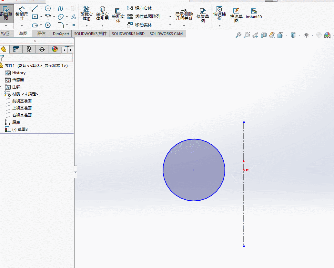Viewport: 334px width, 268px height.
Task: Select the Point sketch tool
Action: pyautogui.click(x=74, y=25)
